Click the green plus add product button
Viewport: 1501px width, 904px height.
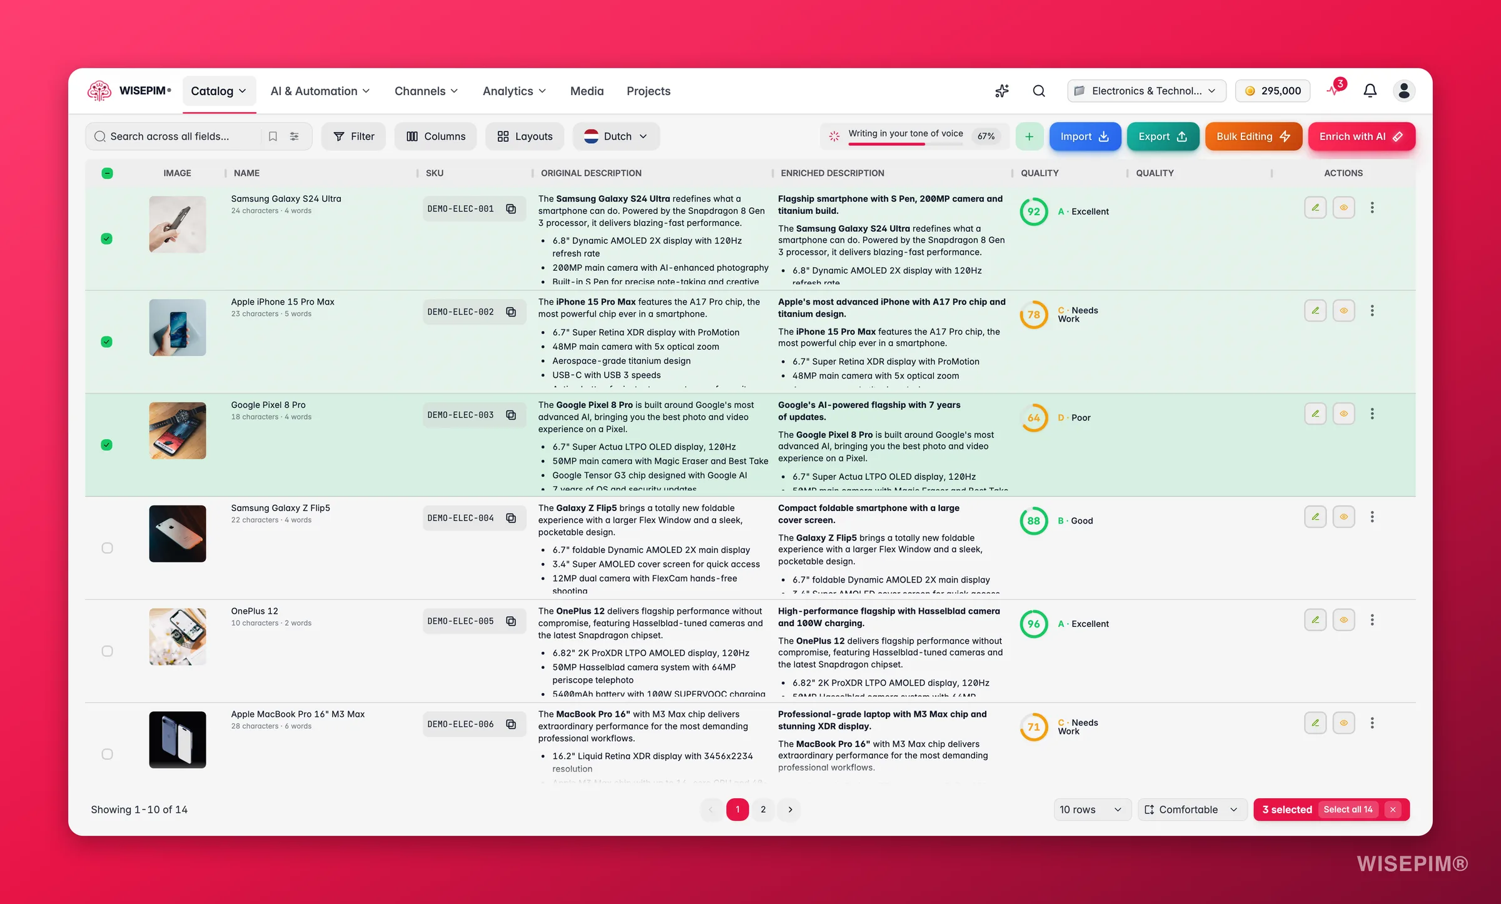[x=1029, y=136]
